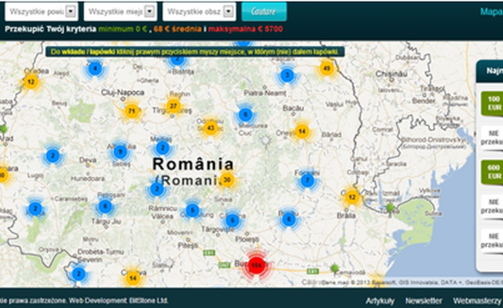Open the Webmasterzy footer link
503x308 pixels.
coord(477,301)
